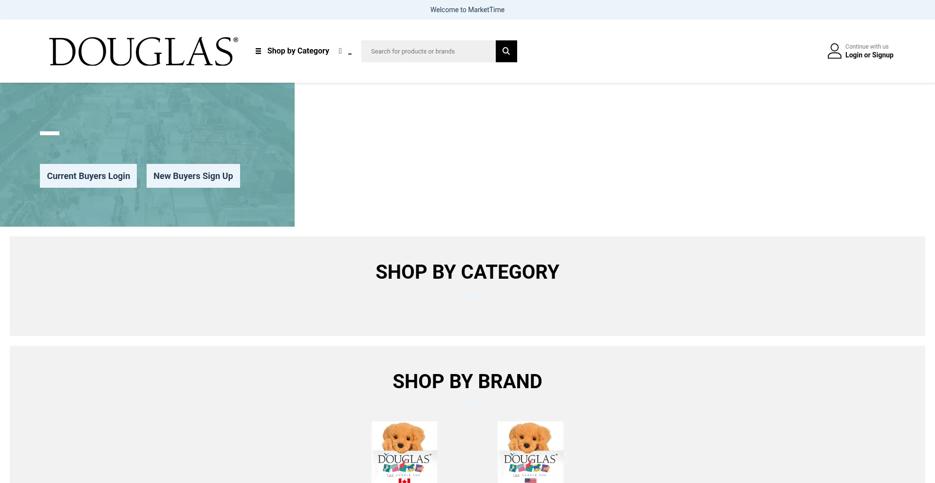The width and height of the screenshot is (935, 483).
Task: Click the small glyph right of Shop by Category
Action: (340, 51)
